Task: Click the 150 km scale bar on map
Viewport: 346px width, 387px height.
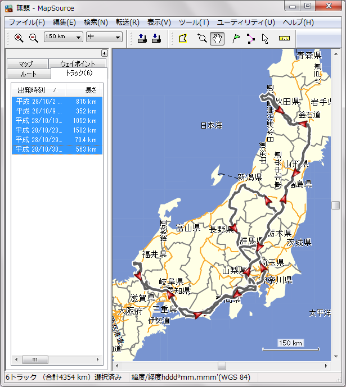Action: (291, 345)
